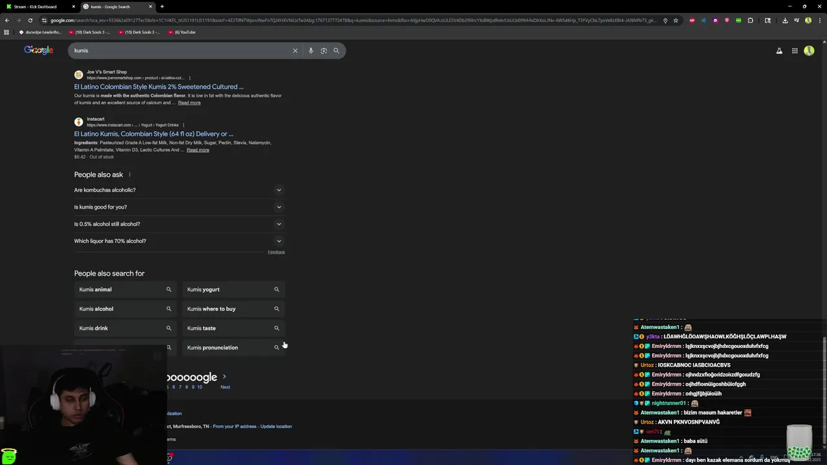Image resolution: width=827 pixels, height=465 pixels.
Task: Click search icon beside Kumis yogurt
Action: pos(277,289)
